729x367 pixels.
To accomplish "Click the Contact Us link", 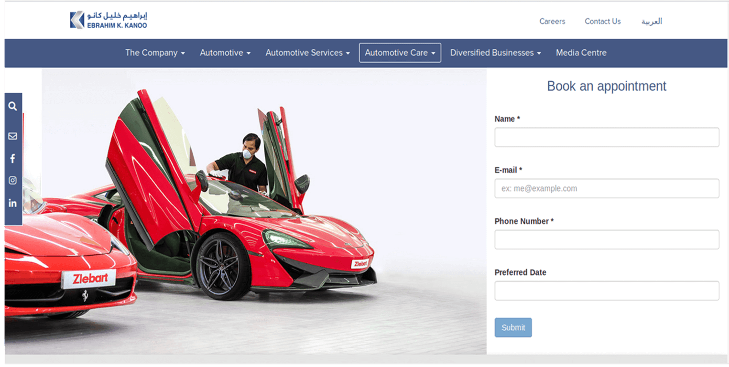I will click(x=602, y=22).
